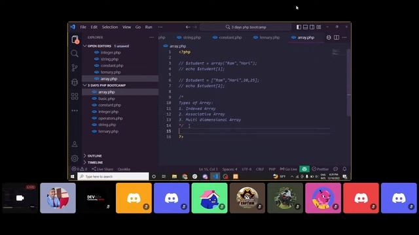The width and height of the screenshot is (419, 235).
Task: Click Ln 15, Col 1 indicator
Action: click(208, 169)
